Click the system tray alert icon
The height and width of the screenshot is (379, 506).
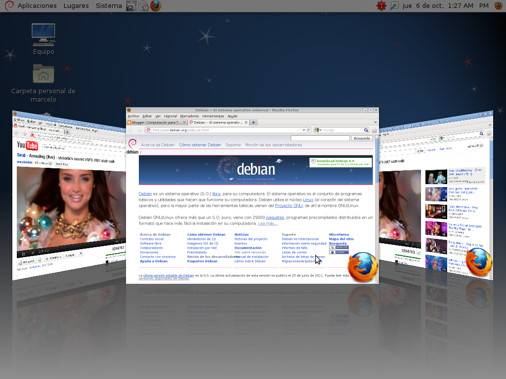(381, 5)
